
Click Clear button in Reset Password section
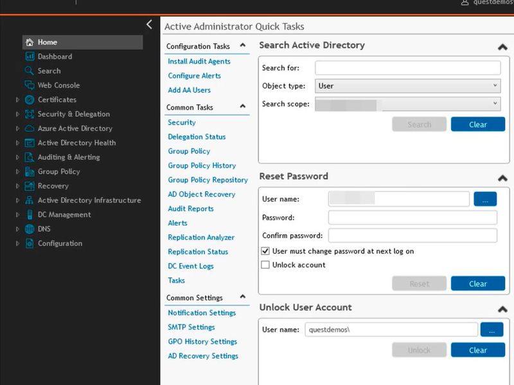[477, 284]
